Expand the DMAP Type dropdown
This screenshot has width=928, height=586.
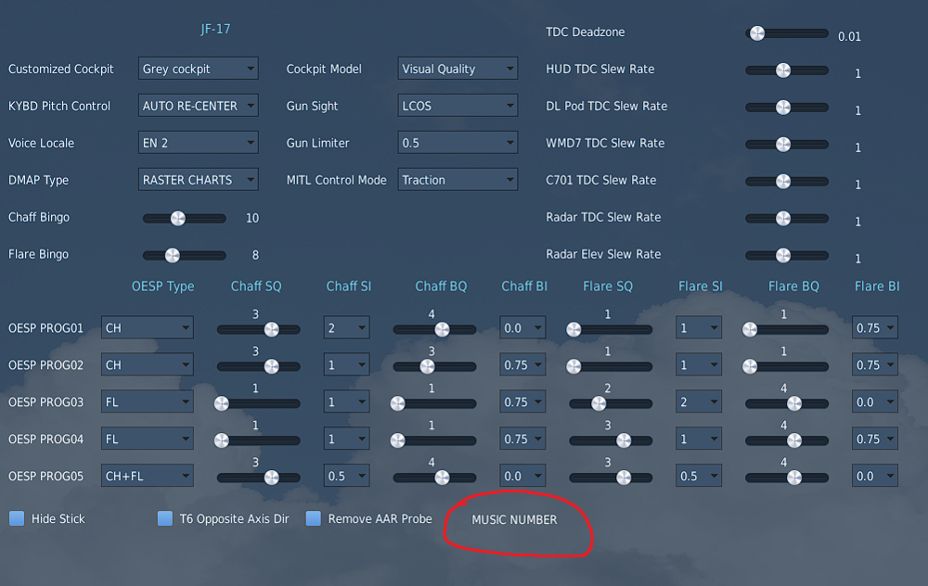tap(199, 180)
